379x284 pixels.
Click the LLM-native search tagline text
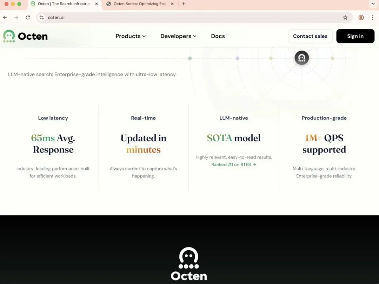click(92, 74)
